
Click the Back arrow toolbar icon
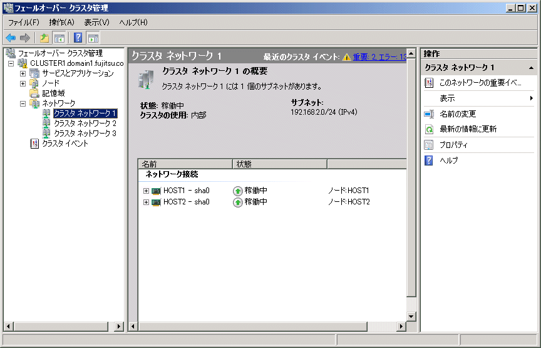click(x=11, y=38)
